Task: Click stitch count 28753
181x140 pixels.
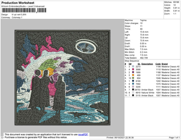Action: 138,90
